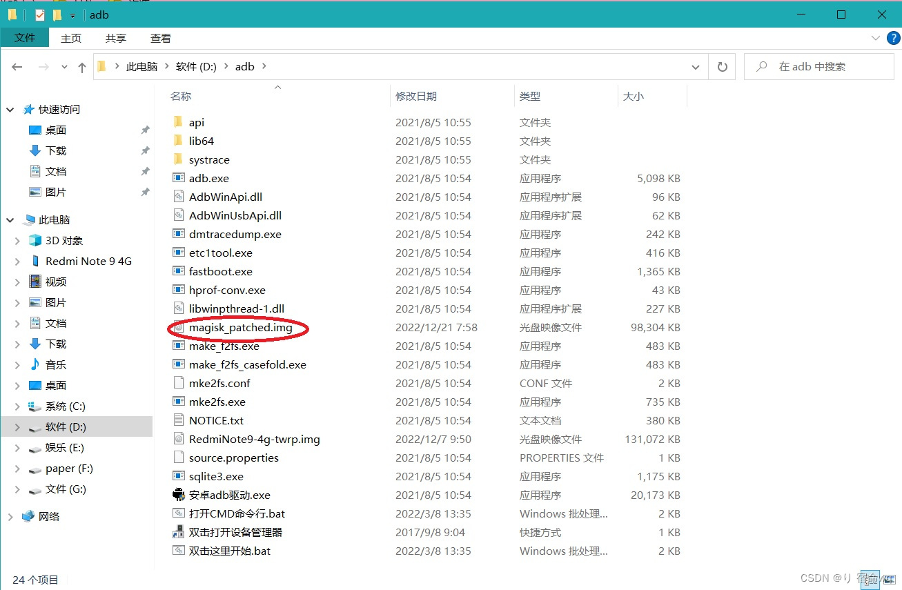
Task: Click the Properties icon in the title bar quick access
Action: pos(39,14)
